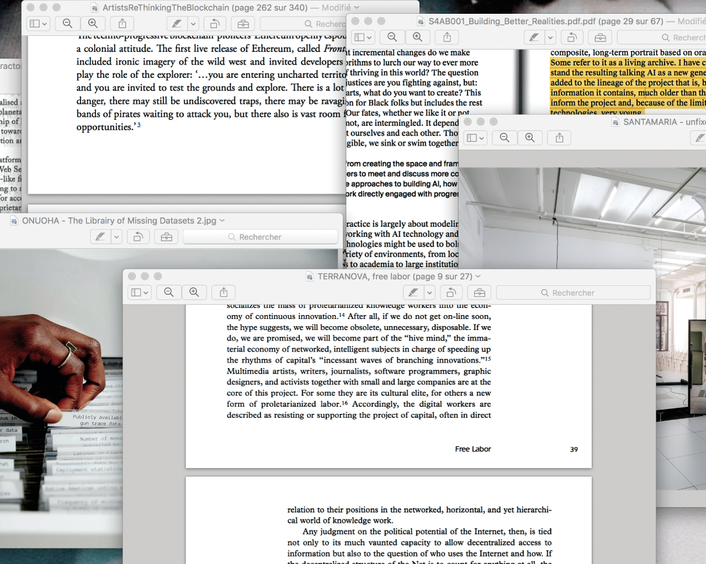The height and width of the screenshot is (564, 706).
Task: Open highlight options dropdown in S4AB001 window
Action: pos(550,37)
